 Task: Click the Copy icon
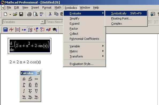pyautogui.click(x=56, y=14)
